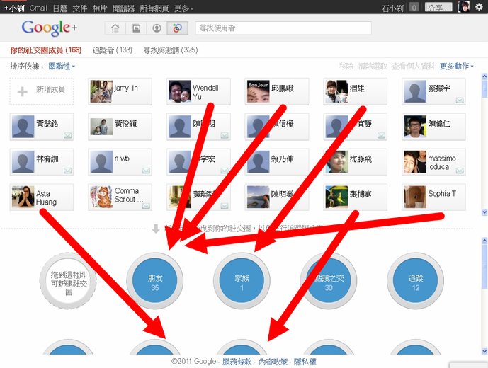Open 文件 from top bar
This screenshot has height=368, width=488.
click(x=80, y=8)
